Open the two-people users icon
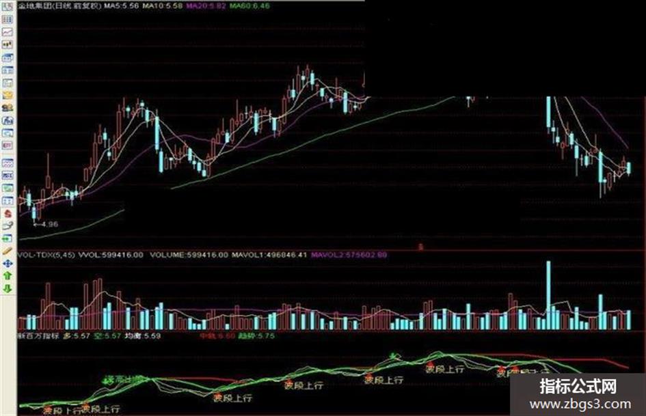 click(x=8, y=108)
